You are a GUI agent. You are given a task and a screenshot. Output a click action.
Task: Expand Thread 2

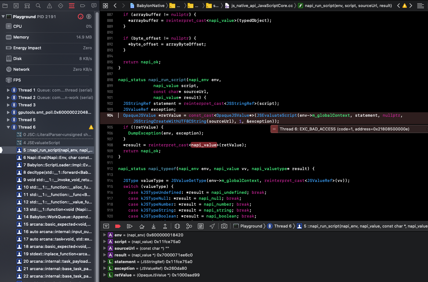click(8, 97)
